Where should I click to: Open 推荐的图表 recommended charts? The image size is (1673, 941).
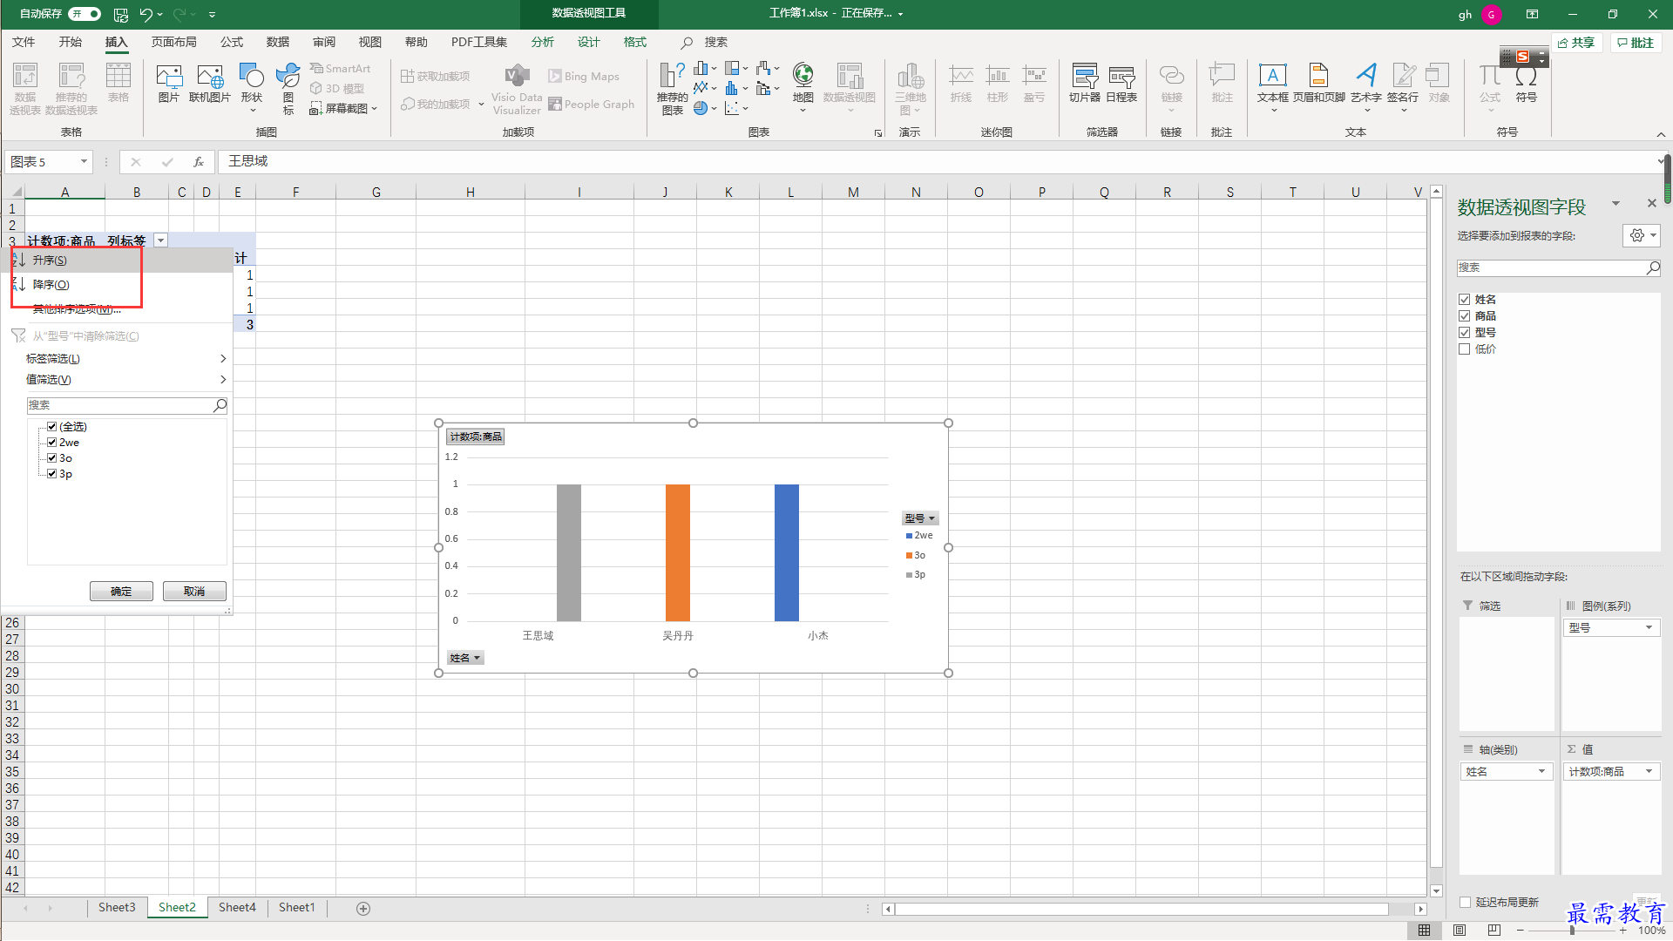point(672,87)
